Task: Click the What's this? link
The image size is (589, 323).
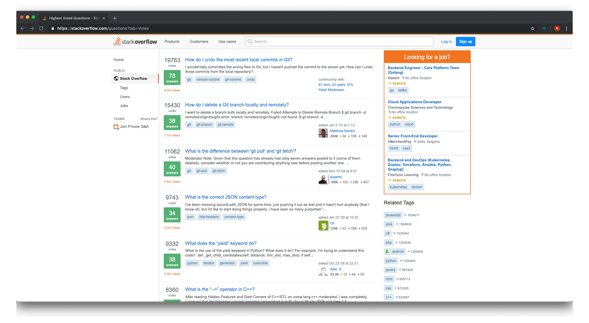Action: click(149, 119)
